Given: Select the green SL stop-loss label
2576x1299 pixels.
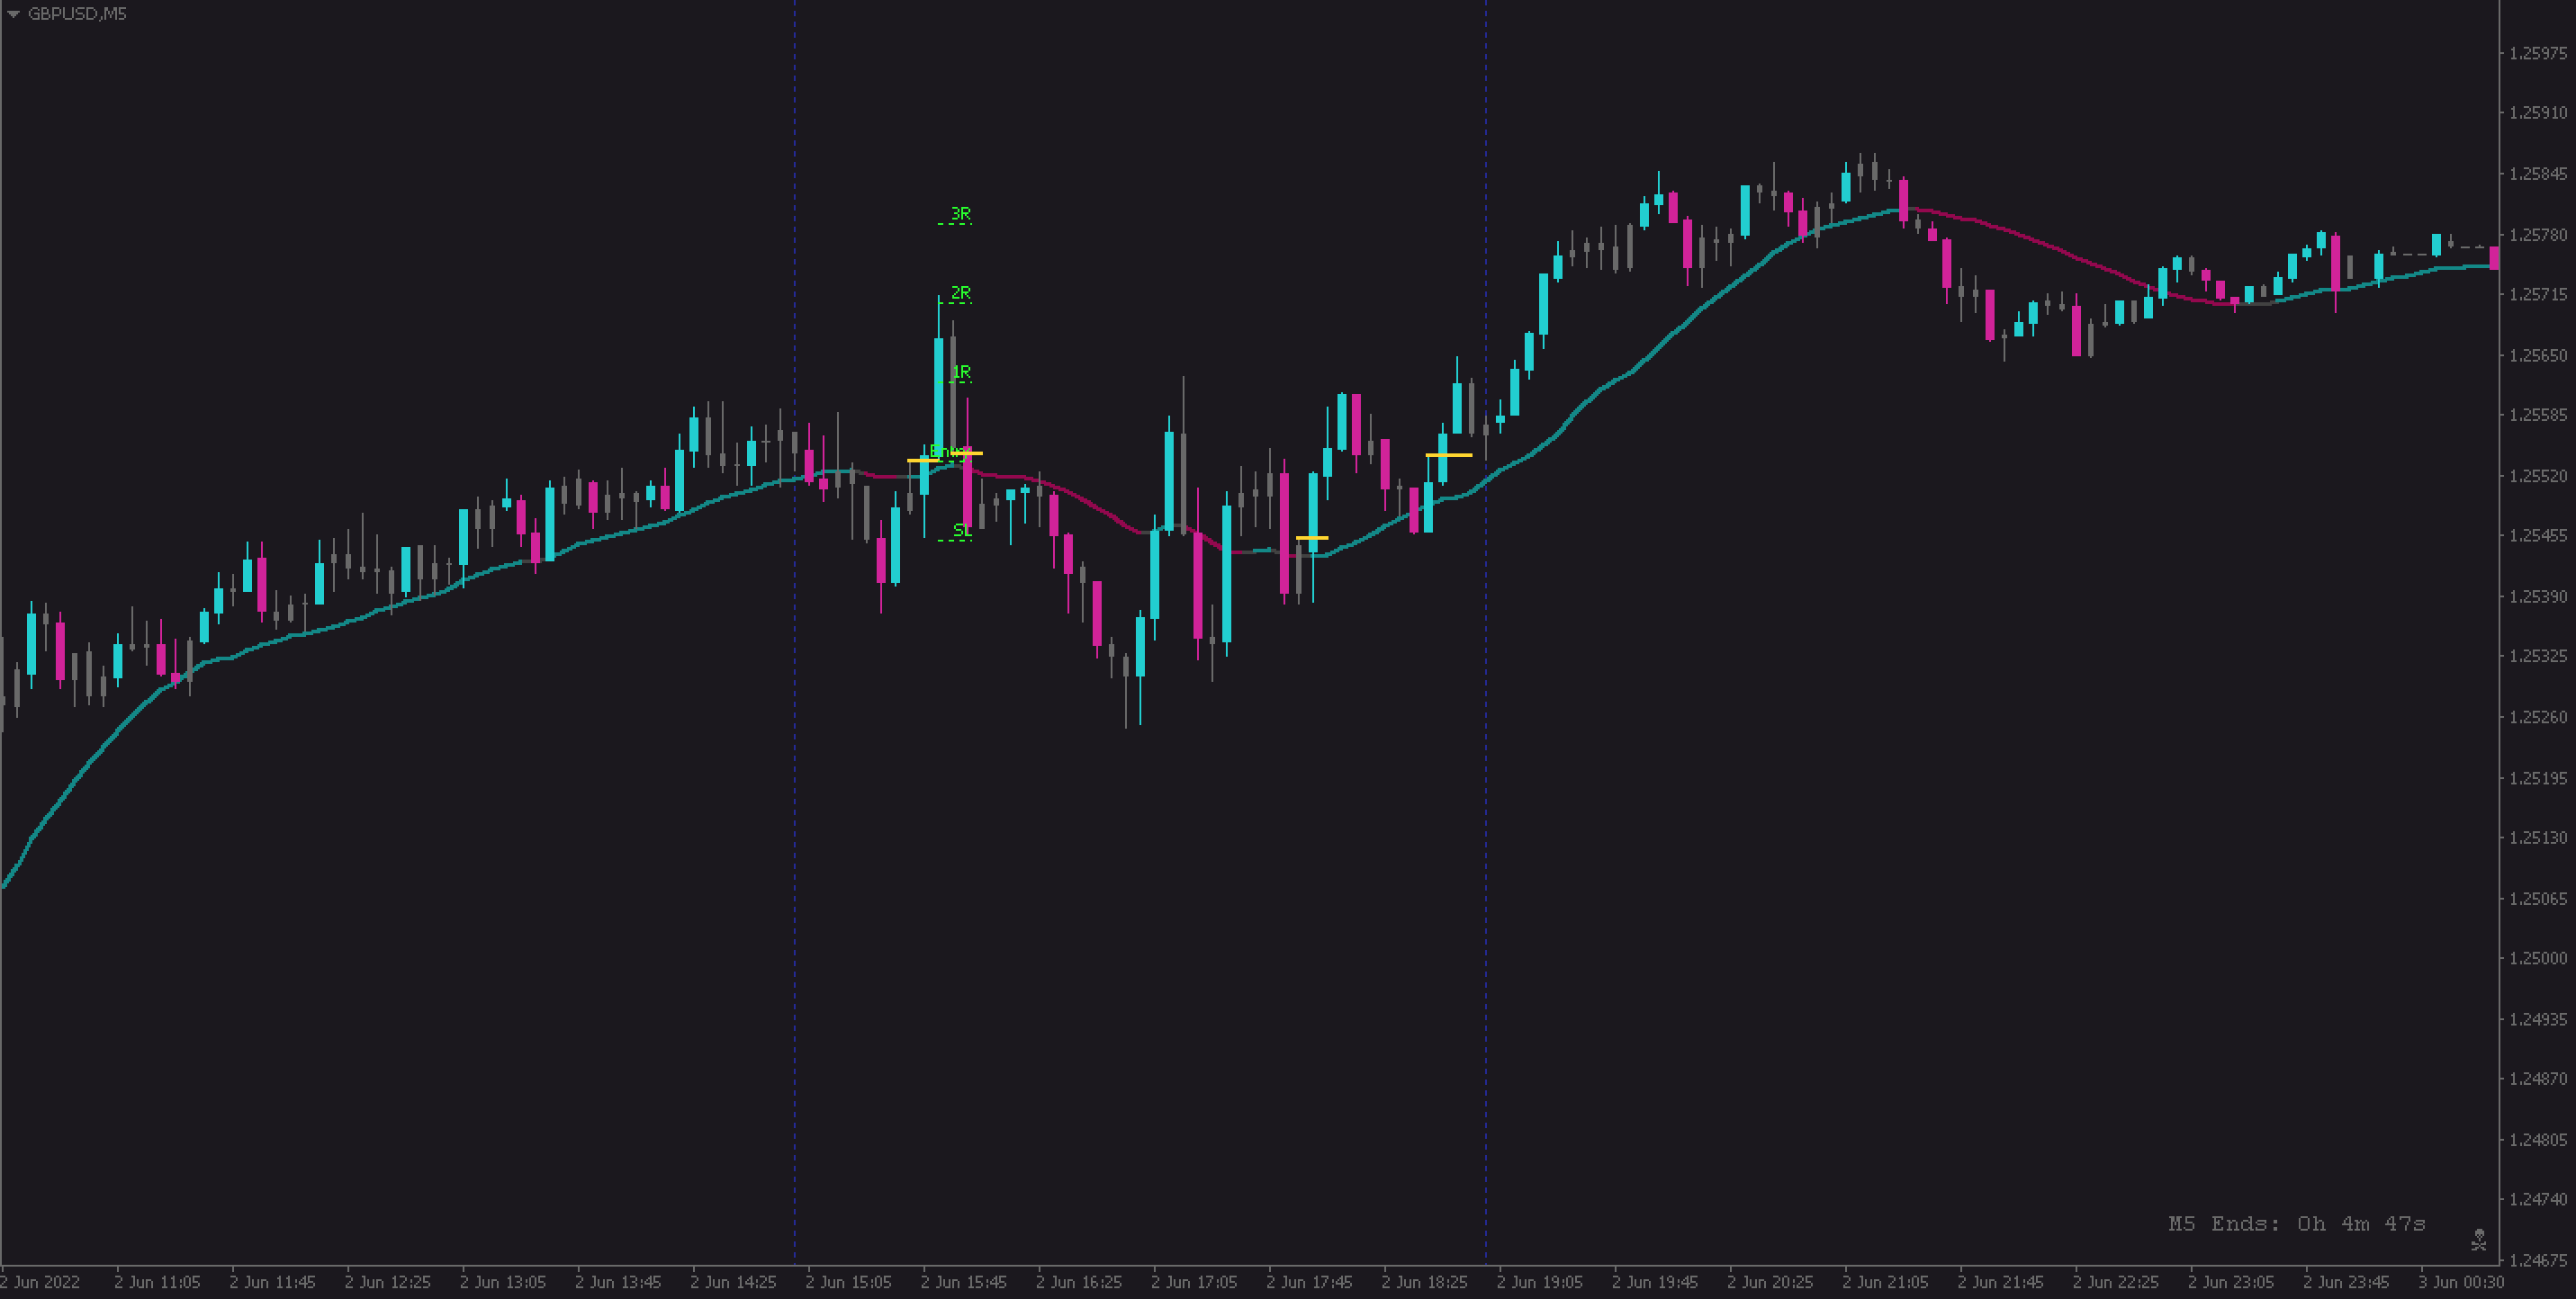Looking at the screenshot, I should (x=961, y=531).
